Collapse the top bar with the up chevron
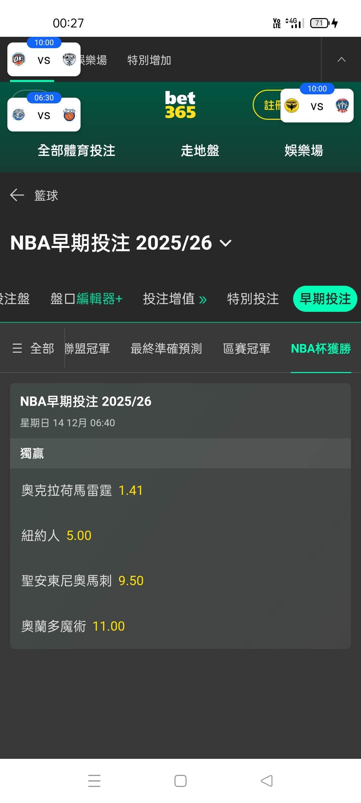The image size is (361, 803). tap(341, 60)
